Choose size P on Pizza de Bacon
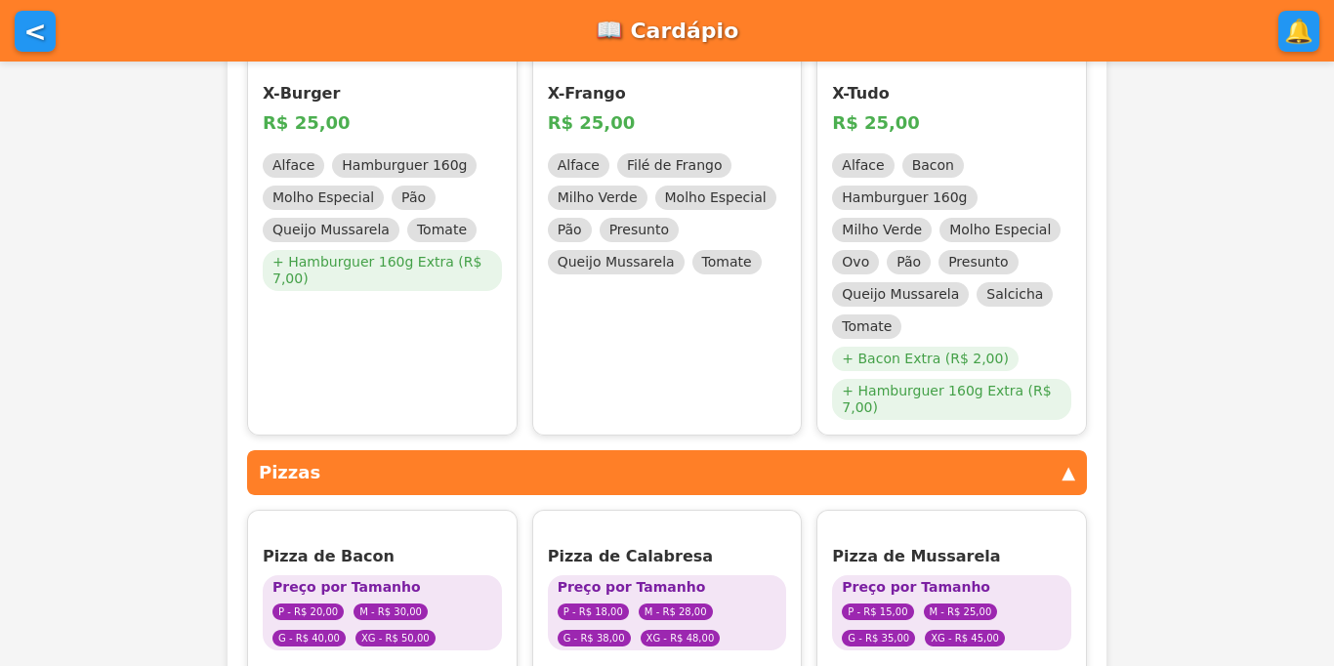 308,611
